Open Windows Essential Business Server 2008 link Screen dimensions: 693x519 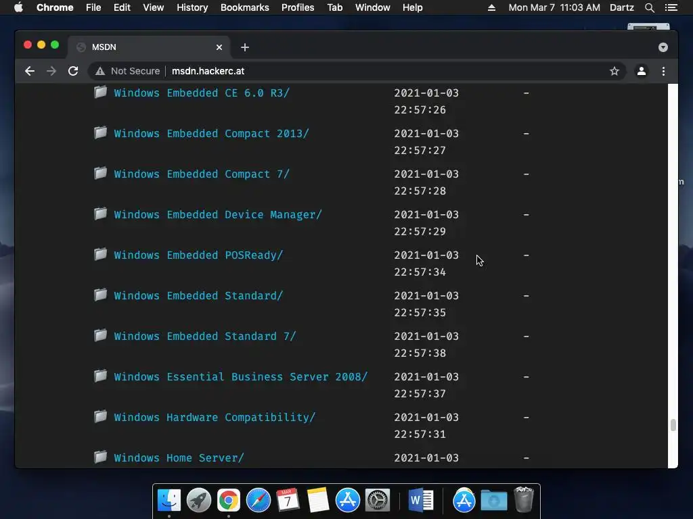click(x=241, y=377)
